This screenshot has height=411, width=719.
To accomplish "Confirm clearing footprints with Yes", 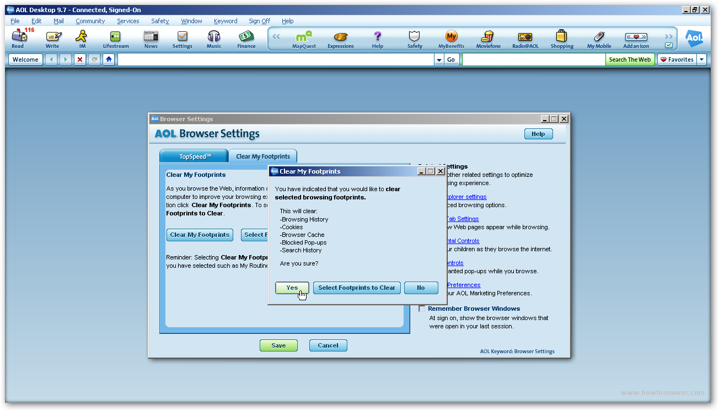I will [292, 288].
